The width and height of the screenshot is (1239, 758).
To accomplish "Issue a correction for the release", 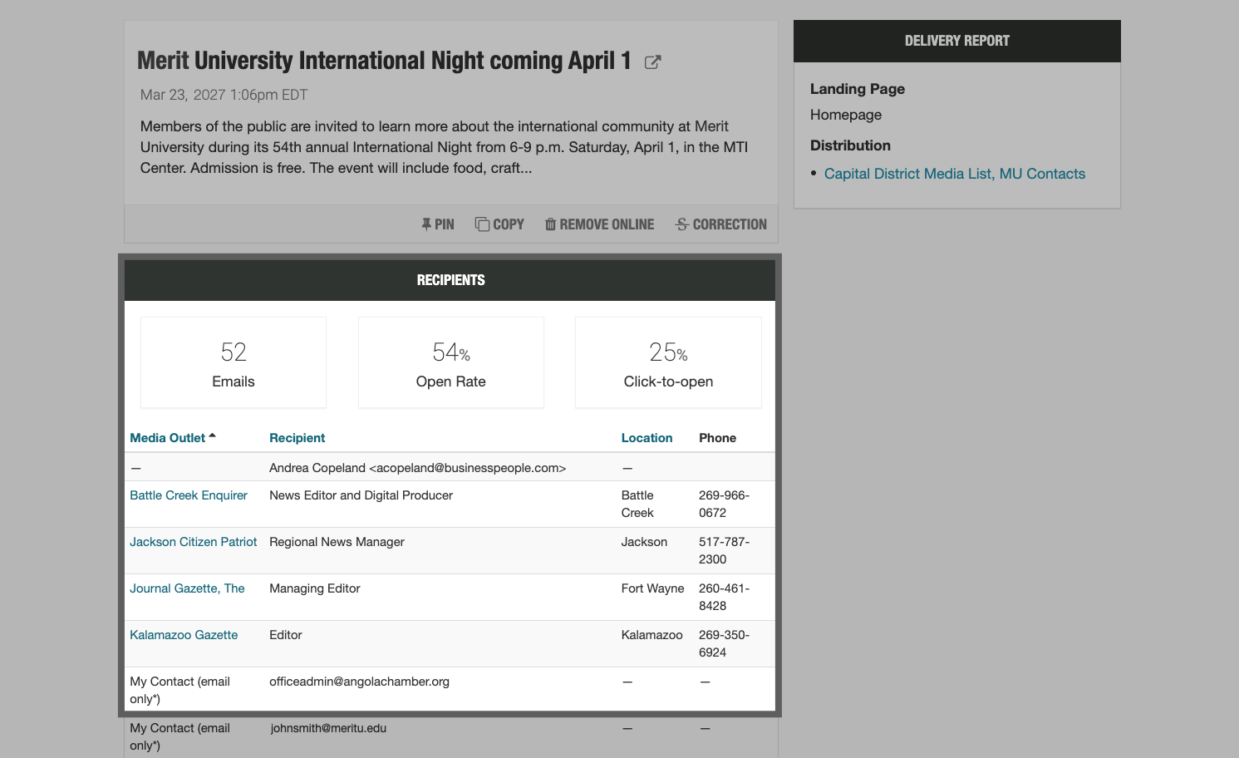I will [720, 224].
